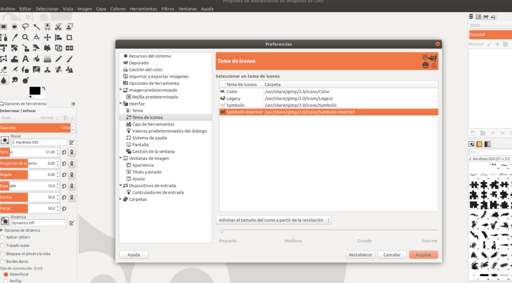Viewport: 512px width, 283px height.
Task: Select the Gradient blend tool
Action: coord(47,59)
